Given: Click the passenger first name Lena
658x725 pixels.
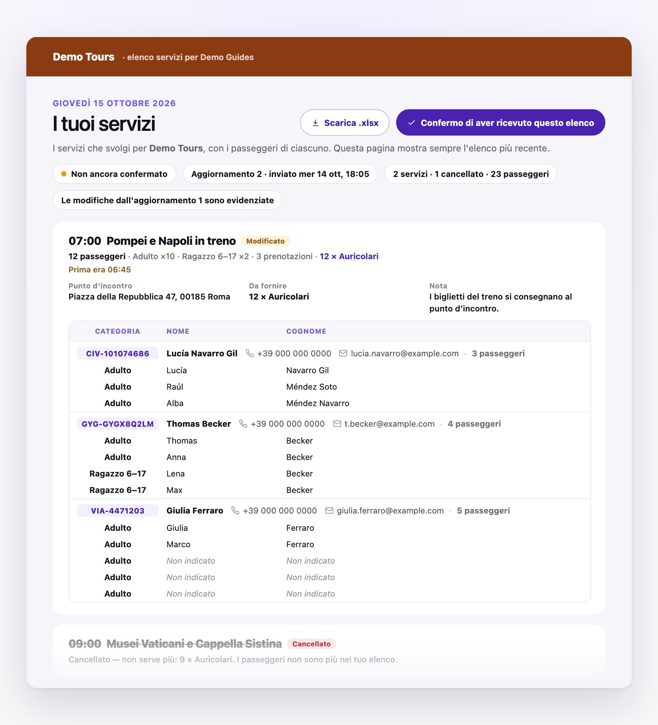Looking at the screenshot, I should coord(176,474).
